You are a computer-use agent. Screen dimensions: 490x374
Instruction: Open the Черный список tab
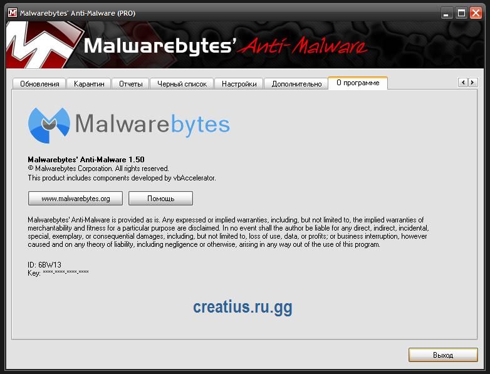coord(182,84)
